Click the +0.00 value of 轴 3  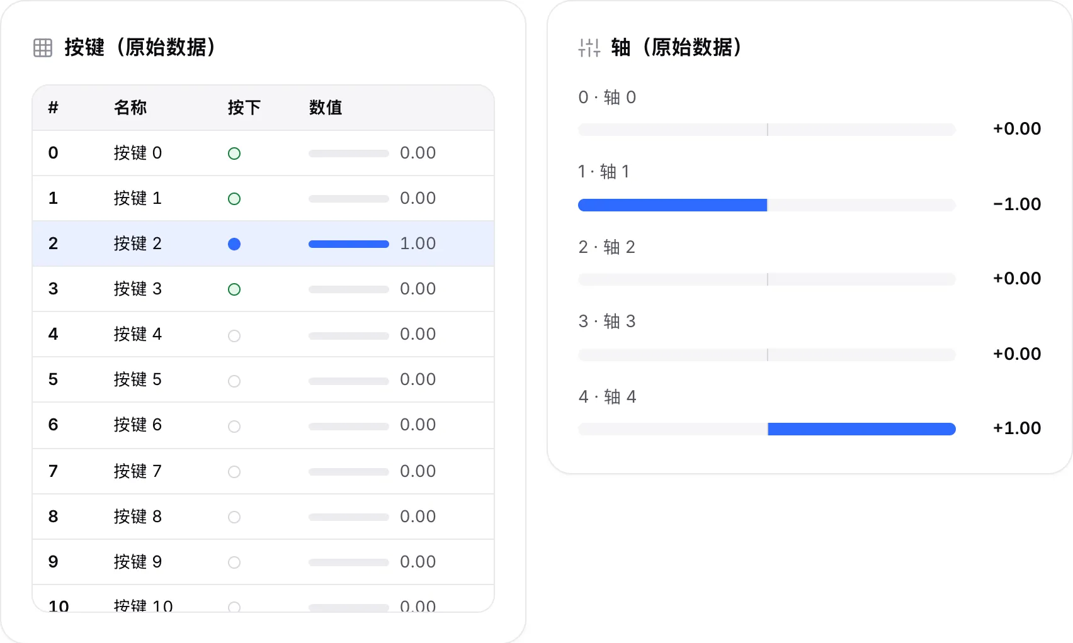[1017, 354]
